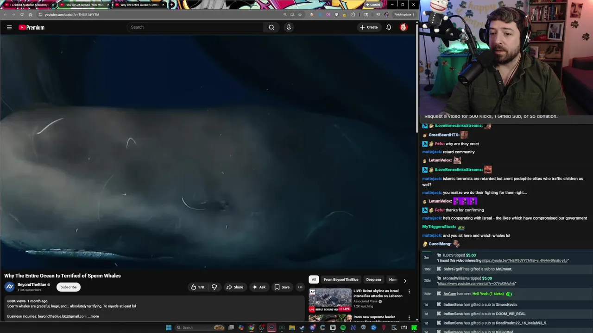Dislike the sperm whale video

[214, 287]
